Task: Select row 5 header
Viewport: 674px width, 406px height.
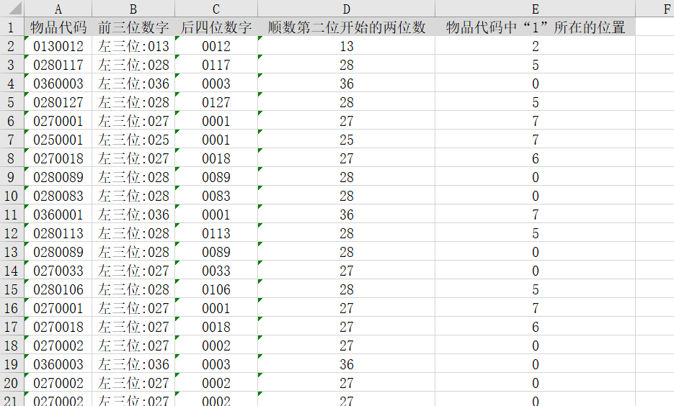Action: coord(12,101)
